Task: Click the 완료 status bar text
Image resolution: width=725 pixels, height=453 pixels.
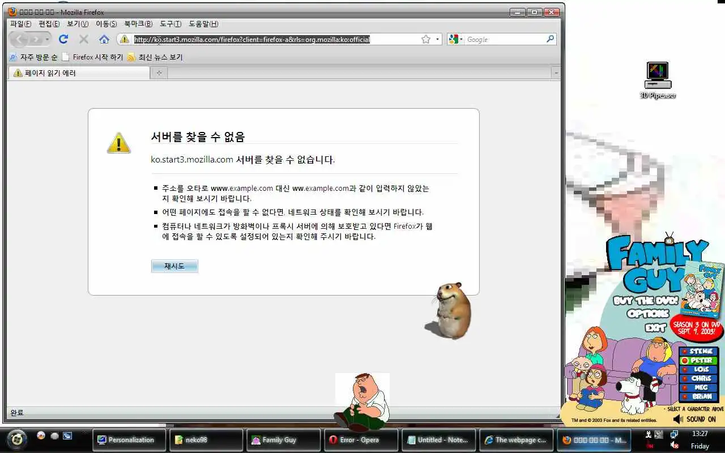Action: 17,413
